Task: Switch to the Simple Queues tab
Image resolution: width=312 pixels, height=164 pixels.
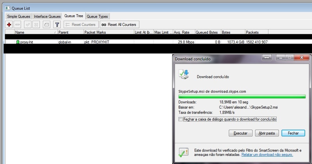Action: (18, 16)
